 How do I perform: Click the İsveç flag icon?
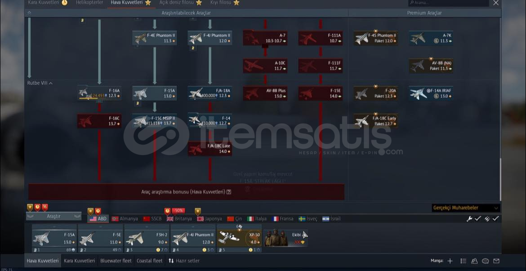coord(302,219)
